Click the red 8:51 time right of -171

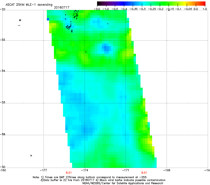click(144, 173)
